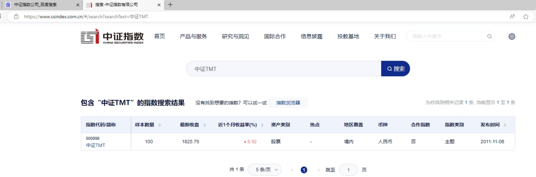This screenshot has width=536, height=177.
Task: Click the 指数代码/简称 column header
Action: pyautogui.click(x=101, y=125)
